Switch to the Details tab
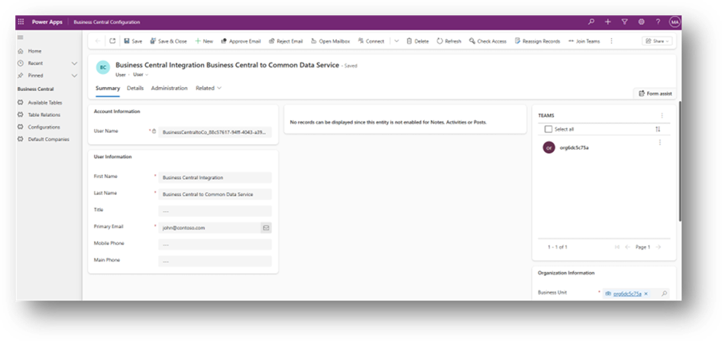Screen dimensions: 722x341 pyautogui.click(x=135, y=88)
